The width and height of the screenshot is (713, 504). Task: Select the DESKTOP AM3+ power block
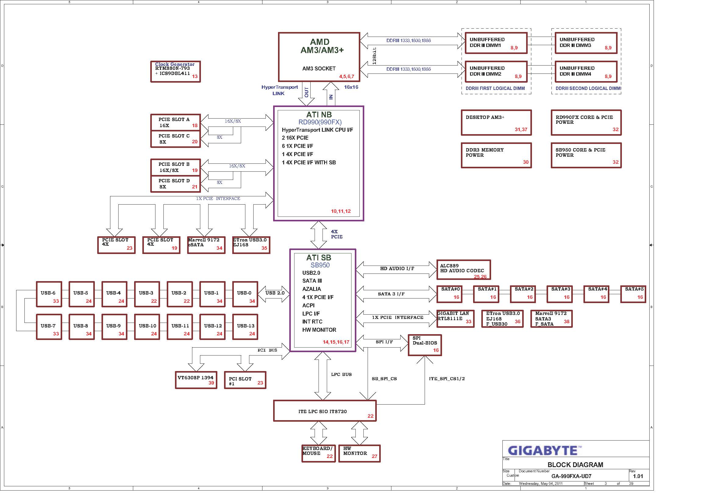point(496,123)
